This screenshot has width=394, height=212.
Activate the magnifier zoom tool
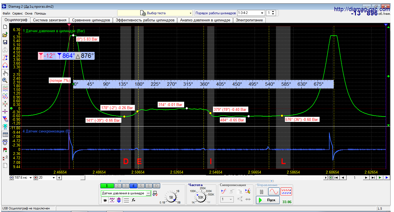5,81
